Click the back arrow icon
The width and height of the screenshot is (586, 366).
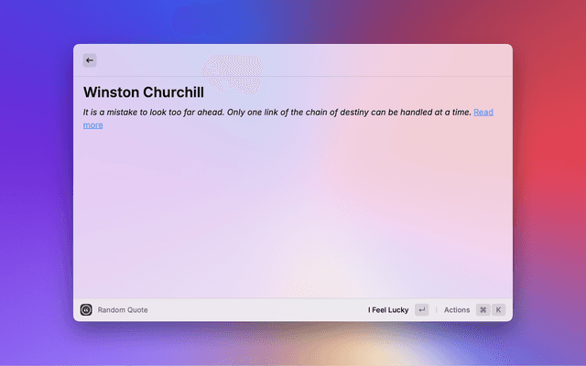coord(90,60)
